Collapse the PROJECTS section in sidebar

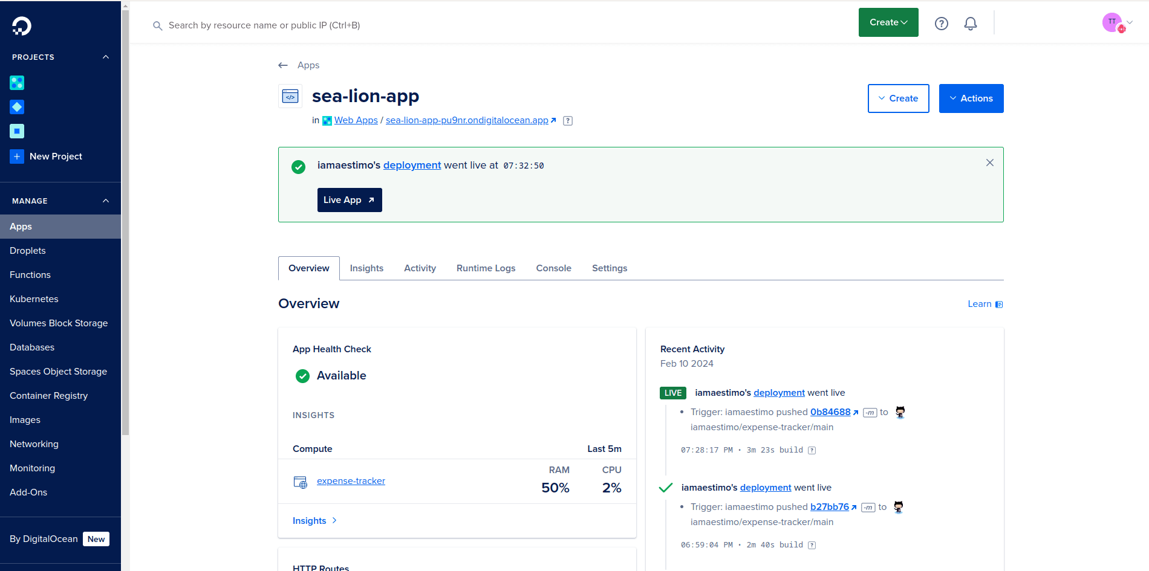105,57
